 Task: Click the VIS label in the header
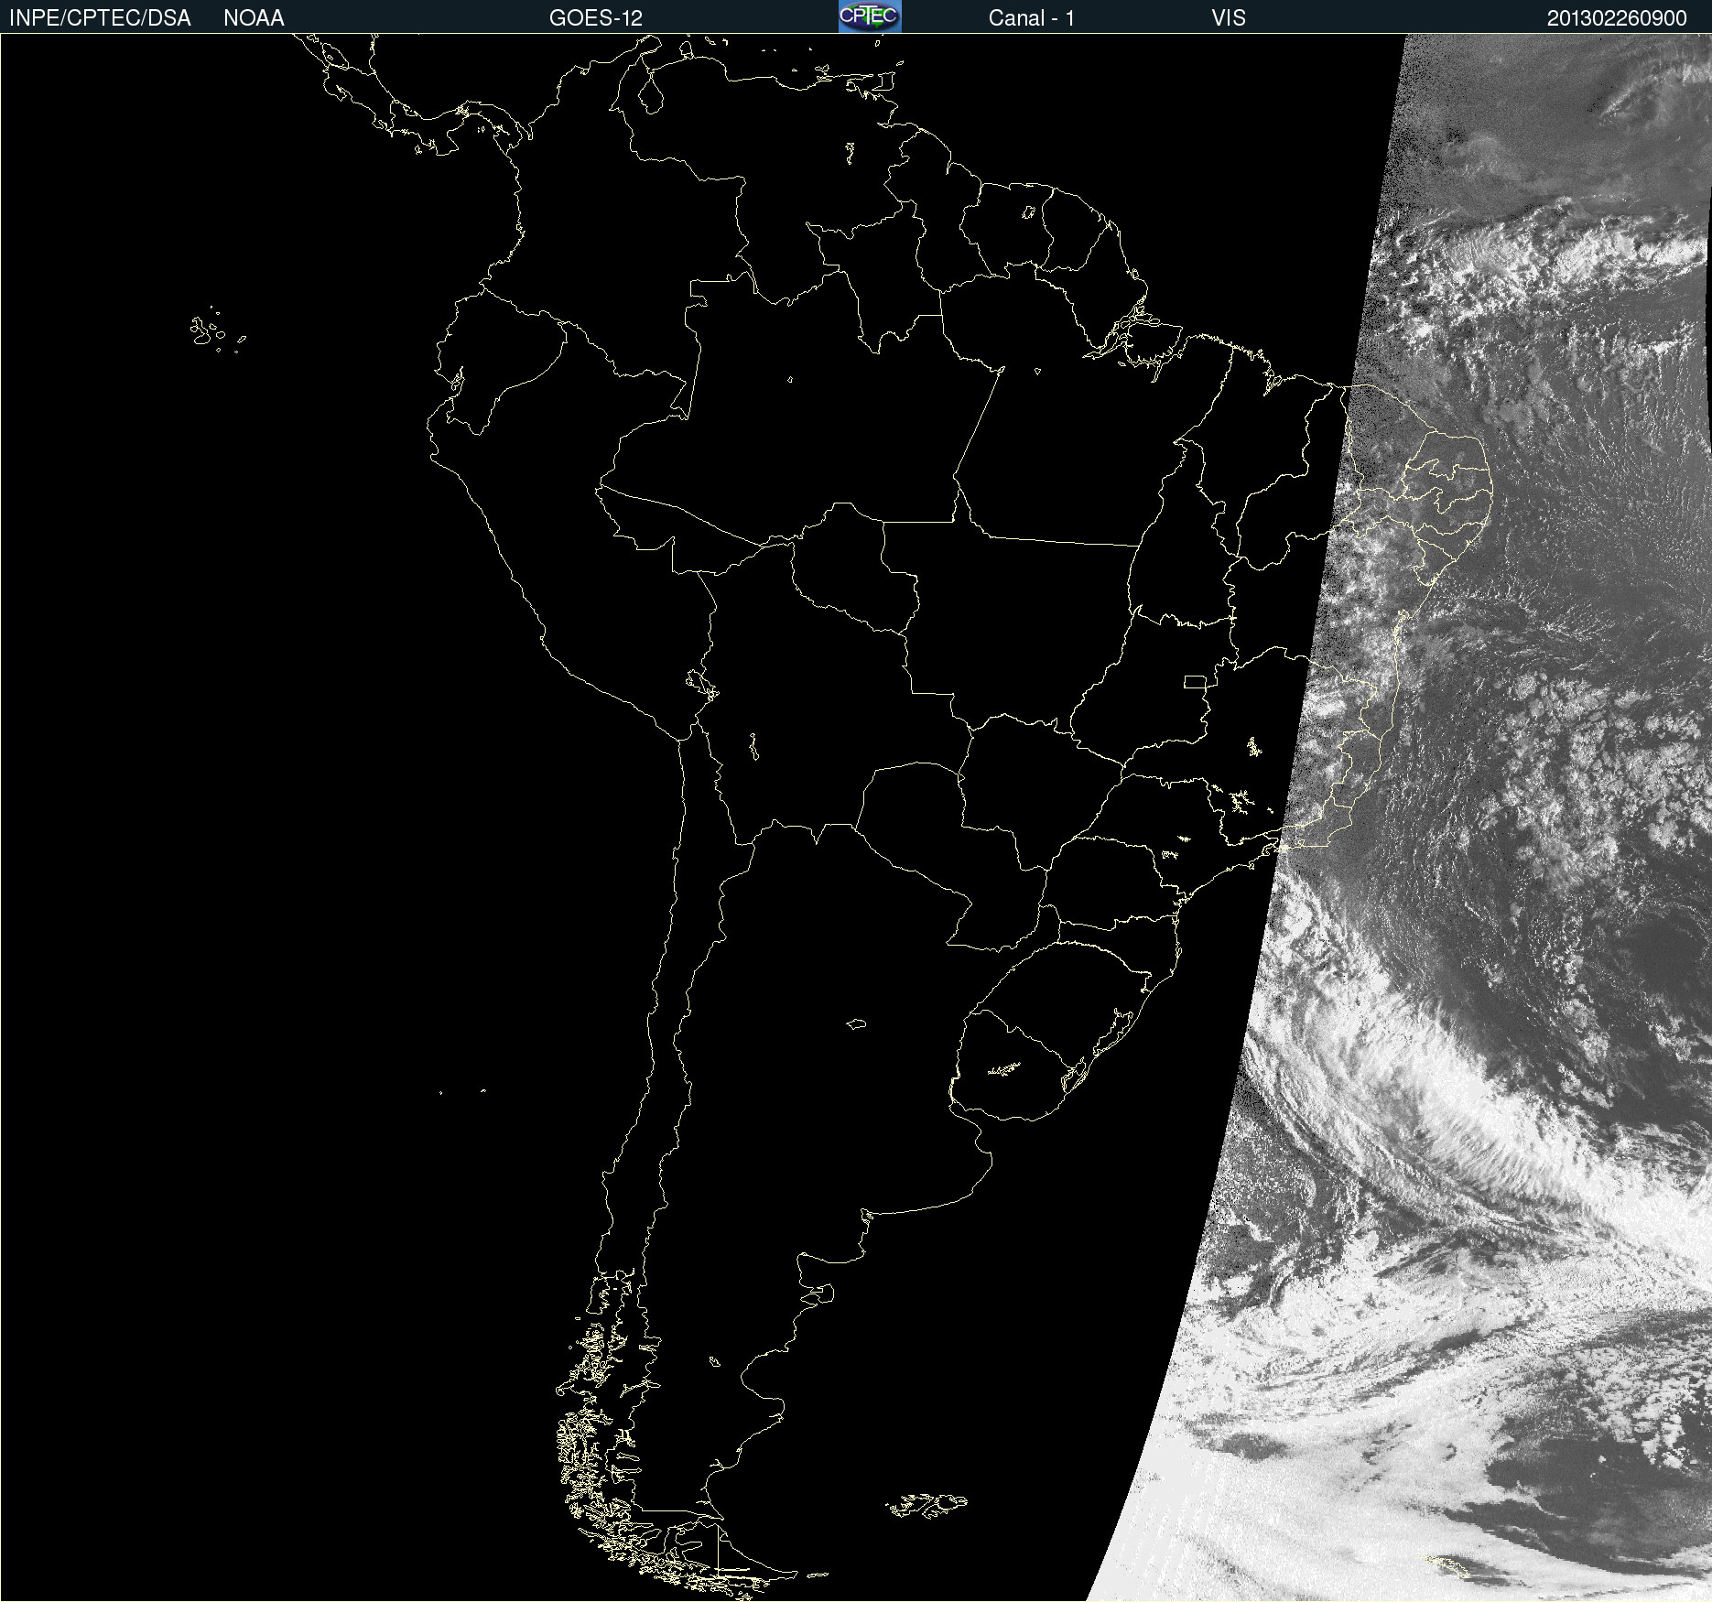[1229, 18]
